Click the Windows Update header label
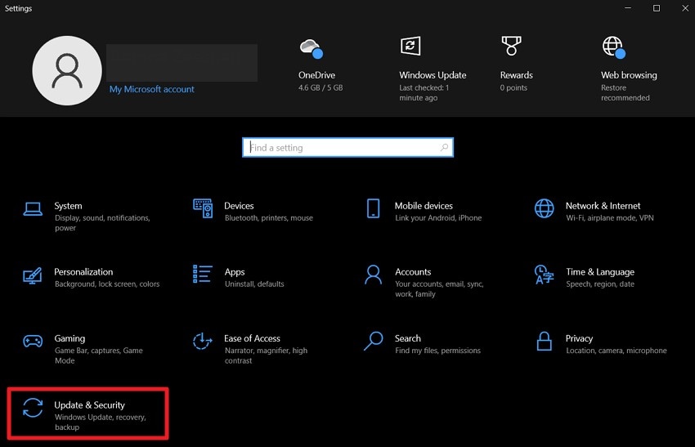Image resolution: width=695 pixels, height=447 pixels. point(433,75)
